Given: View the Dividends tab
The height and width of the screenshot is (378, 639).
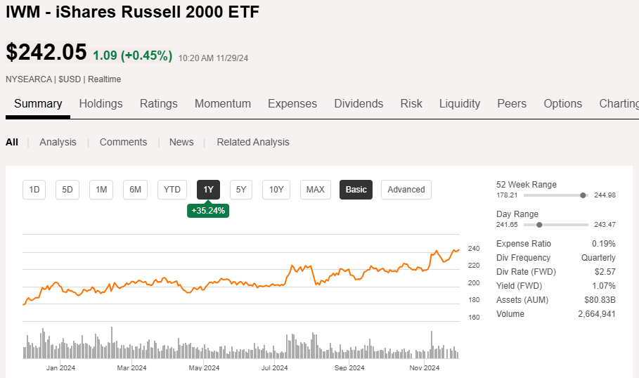Looking at the screenshot, I should pos(359,103).
